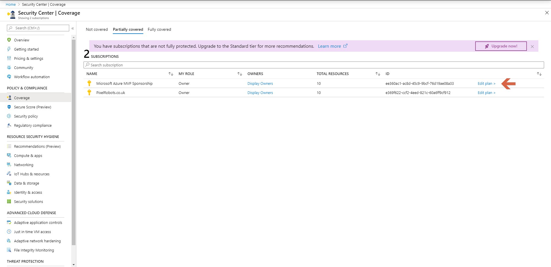Click key icon for PixelRobots.co.uk subscription
This screenshot has width=551, height=267.
[89, 93]
